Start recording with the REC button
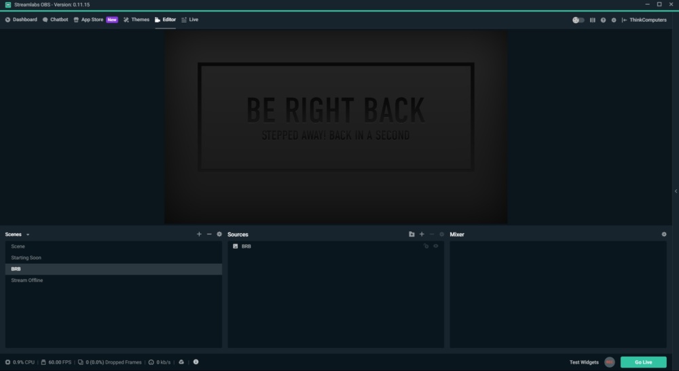Screen dimensions: 679x371 pos(610,362)
